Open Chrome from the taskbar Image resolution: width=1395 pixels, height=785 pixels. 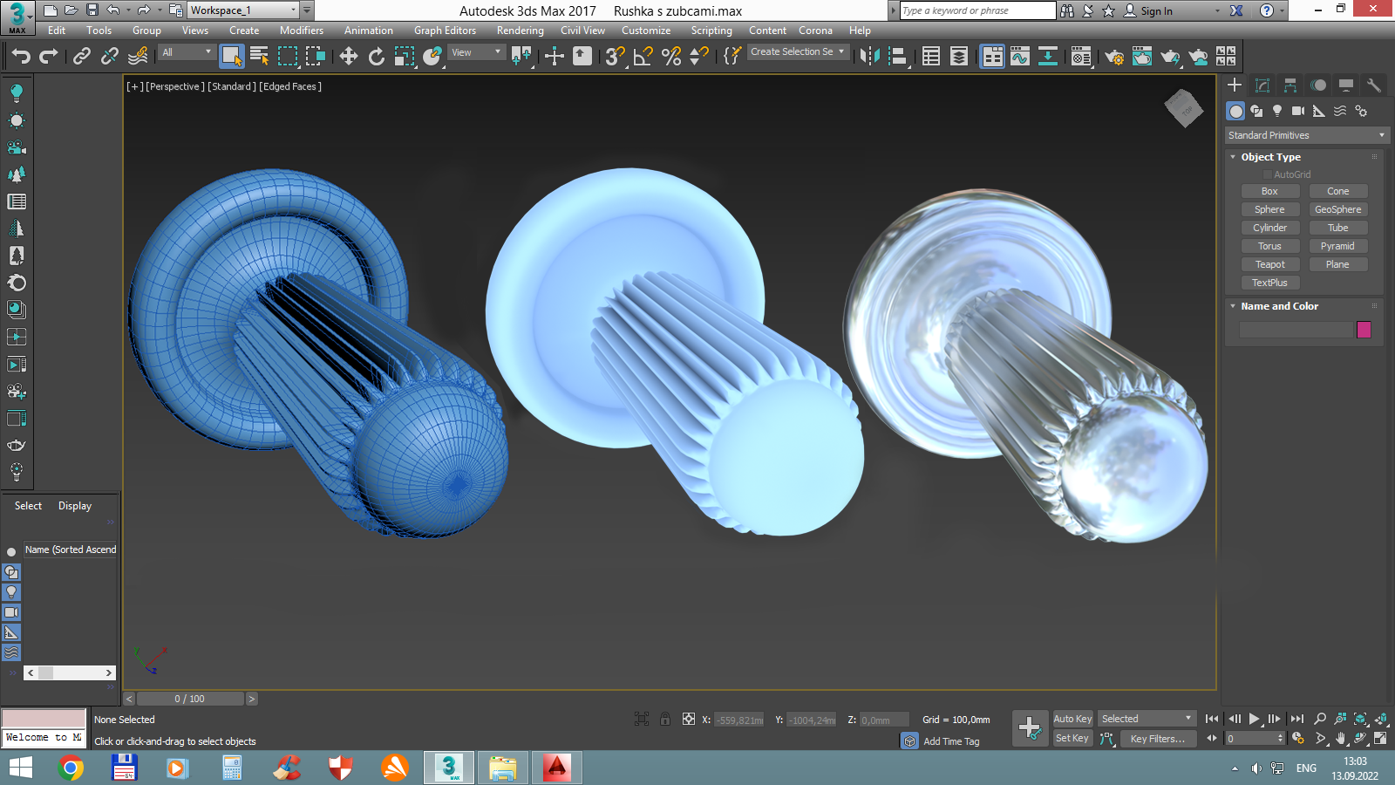(71, 768)
